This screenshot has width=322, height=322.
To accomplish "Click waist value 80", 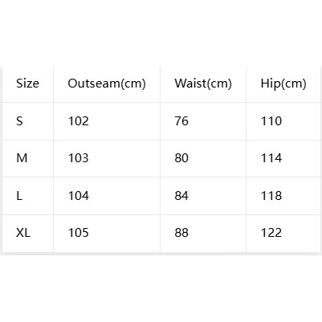I will (181, 158).
